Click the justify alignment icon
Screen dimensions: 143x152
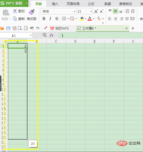[127, 18]
